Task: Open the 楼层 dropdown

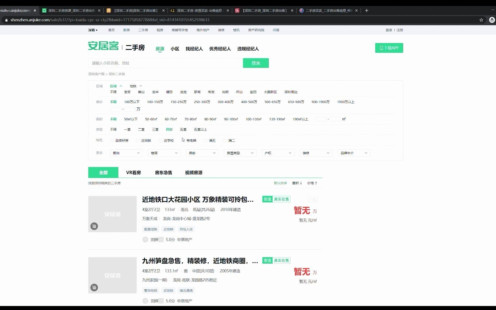Action: pyautogui.click(x=164, y=153)
